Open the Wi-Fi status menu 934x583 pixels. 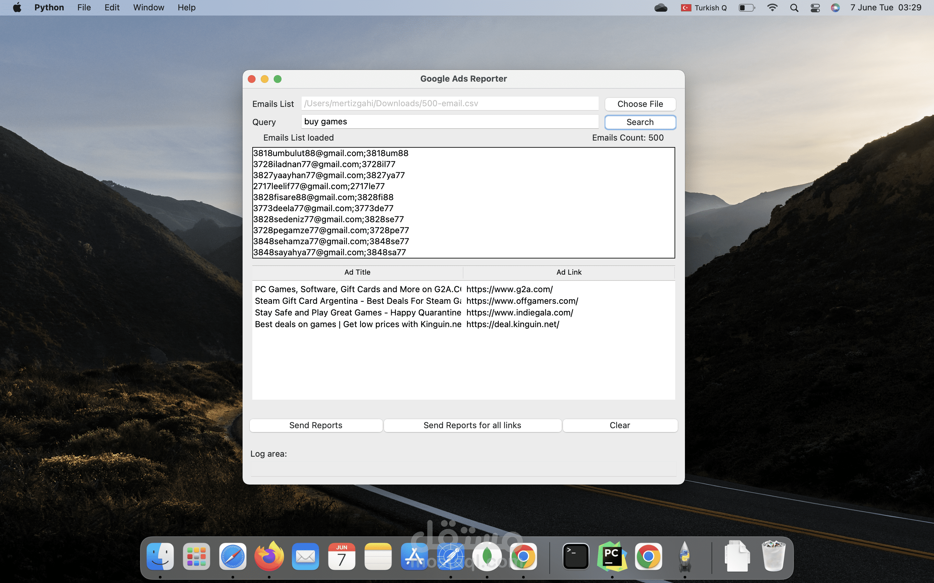[x=772, y=8]
